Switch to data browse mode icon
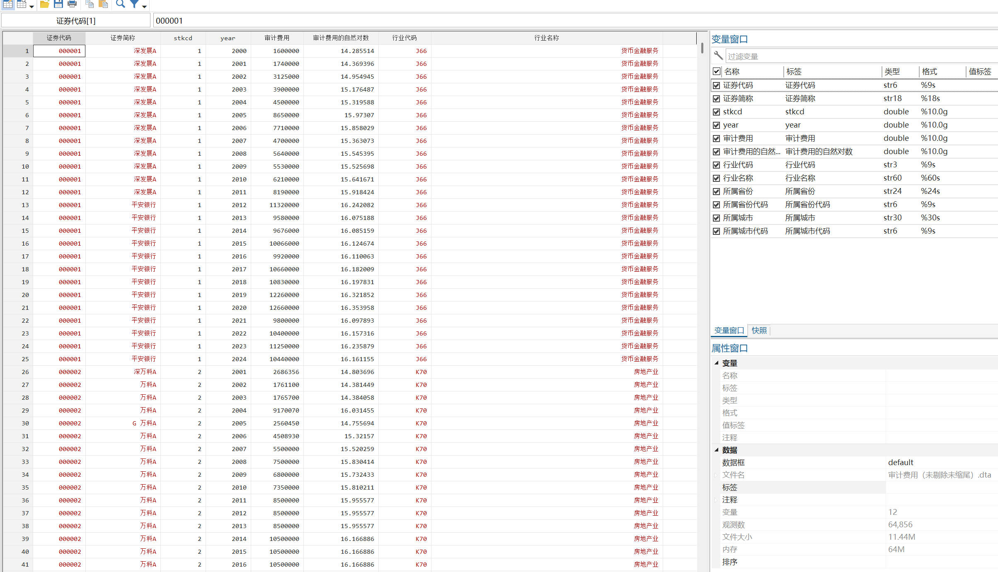 pyautogui.click(x=22, y=4)
